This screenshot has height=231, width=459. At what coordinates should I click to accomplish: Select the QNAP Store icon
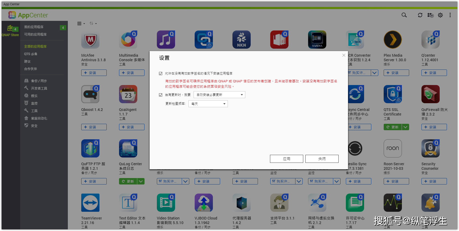click(10, 31)
